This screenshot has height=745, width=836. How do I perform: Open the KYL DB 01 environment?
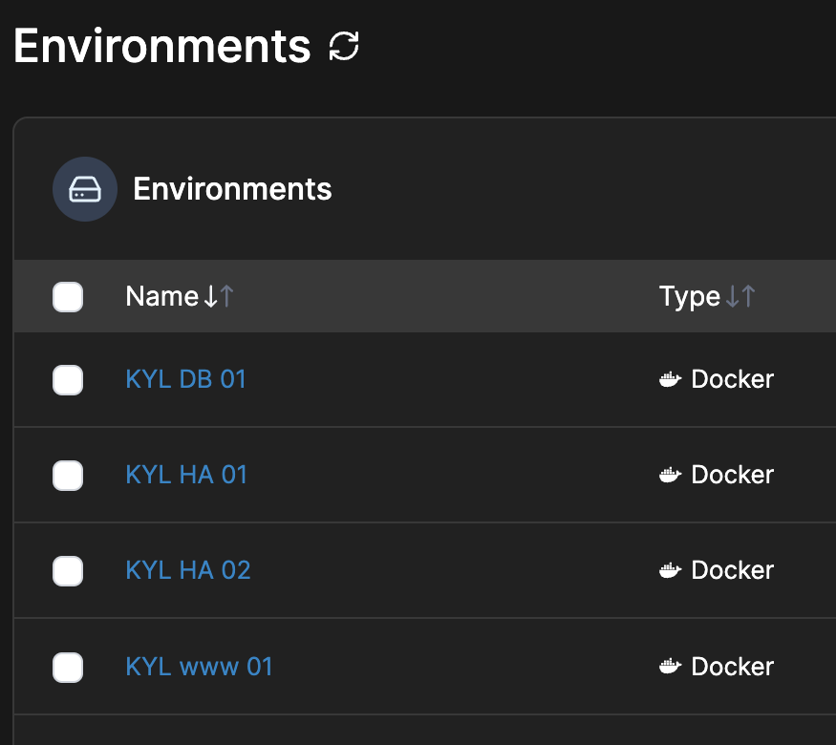click(185, 379)
